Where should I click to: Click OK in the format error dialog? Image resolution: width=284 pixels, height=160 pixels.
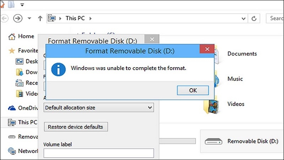click(193, 90)
